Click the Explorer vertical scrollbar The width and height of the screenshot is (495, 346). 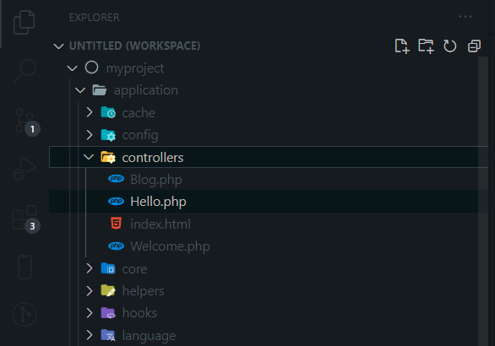483,201
